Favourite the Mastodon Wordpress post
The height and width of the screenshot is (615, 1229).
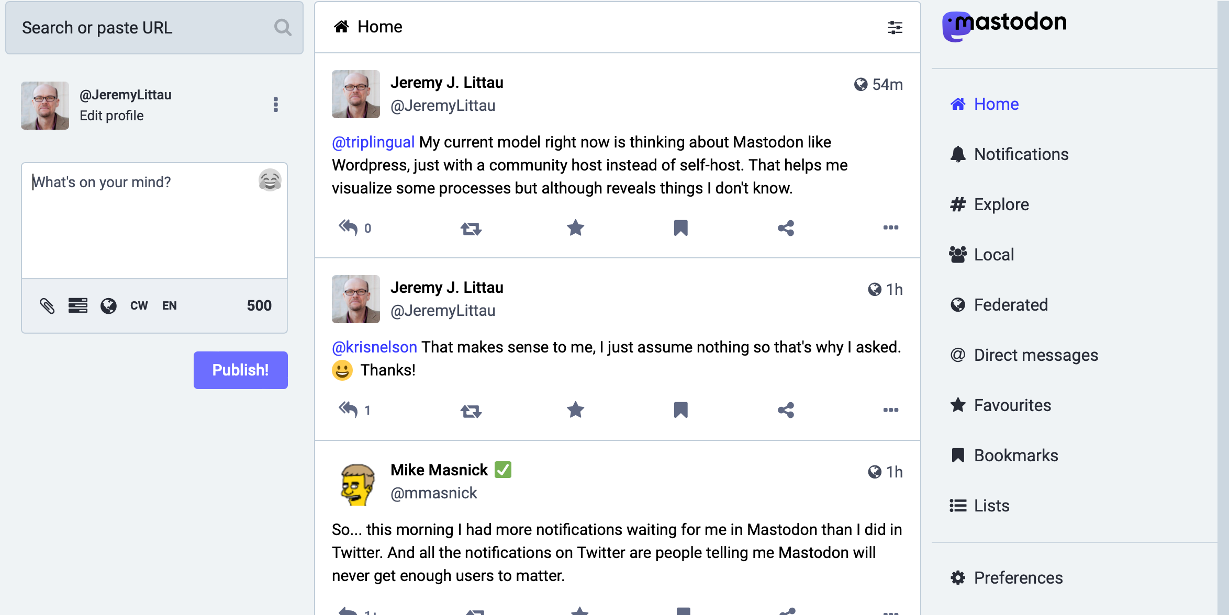click(575, 227)
